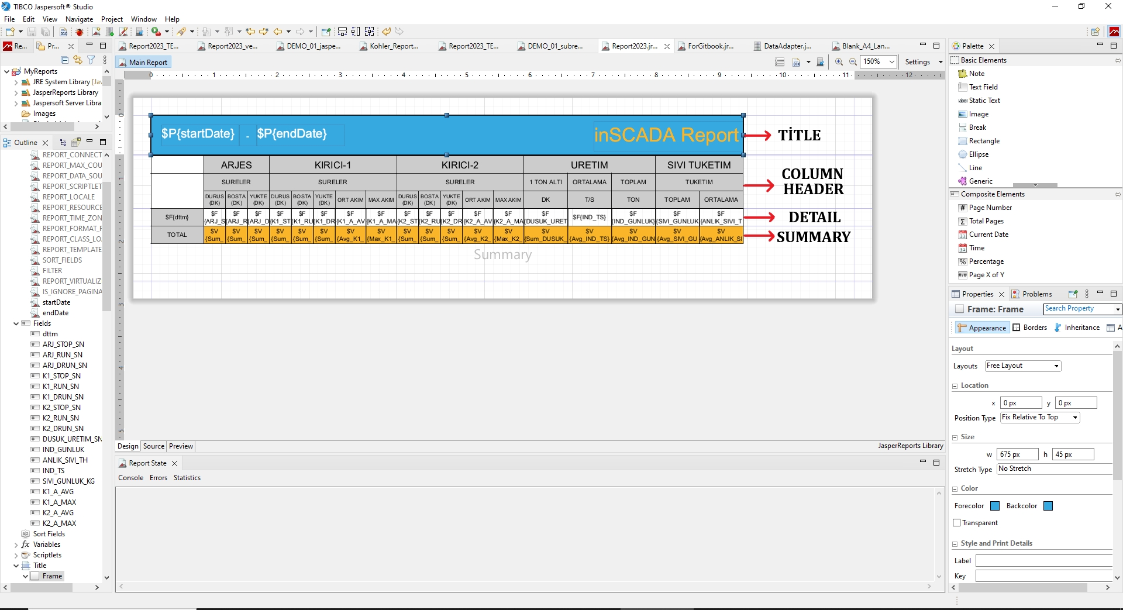Screen dimensions: 1123x610
Task: Open the Layouts dropdown
Action: coord(1056,366)
